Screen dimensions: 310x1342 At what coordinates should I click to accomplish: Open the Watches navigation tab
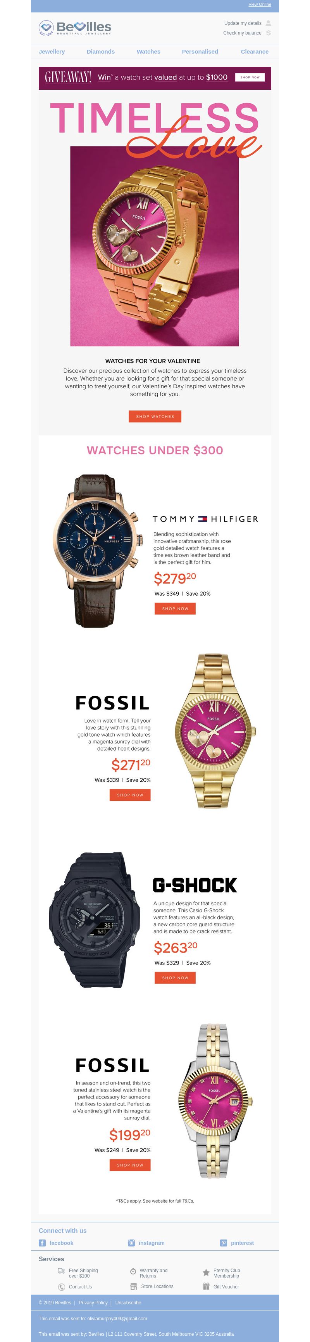(x=148, y=52)
